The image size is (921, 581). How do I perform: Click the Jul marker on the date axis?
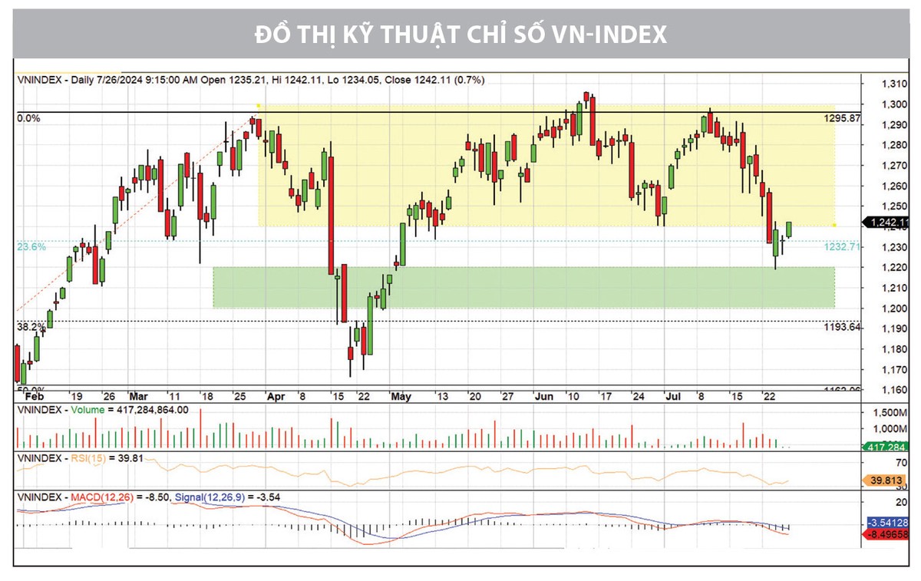tap(672, 397)
